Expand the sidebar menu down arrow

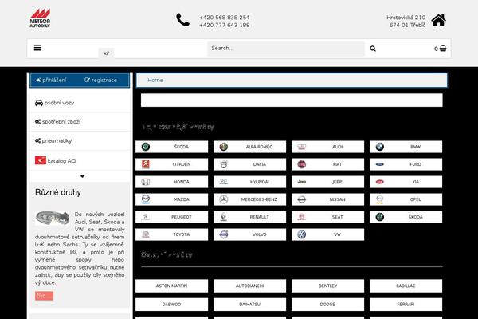pos(82,176)
